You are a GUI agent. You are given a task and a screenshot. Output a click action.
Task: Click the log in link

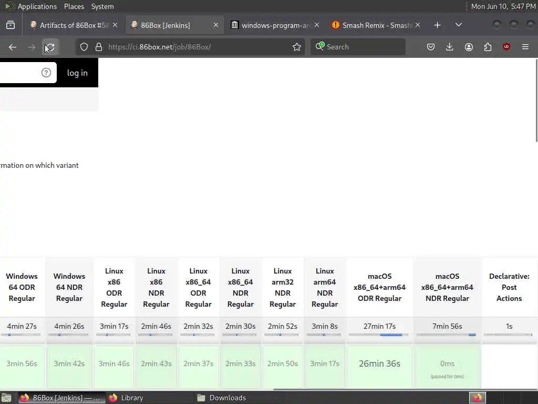point(77,73)
